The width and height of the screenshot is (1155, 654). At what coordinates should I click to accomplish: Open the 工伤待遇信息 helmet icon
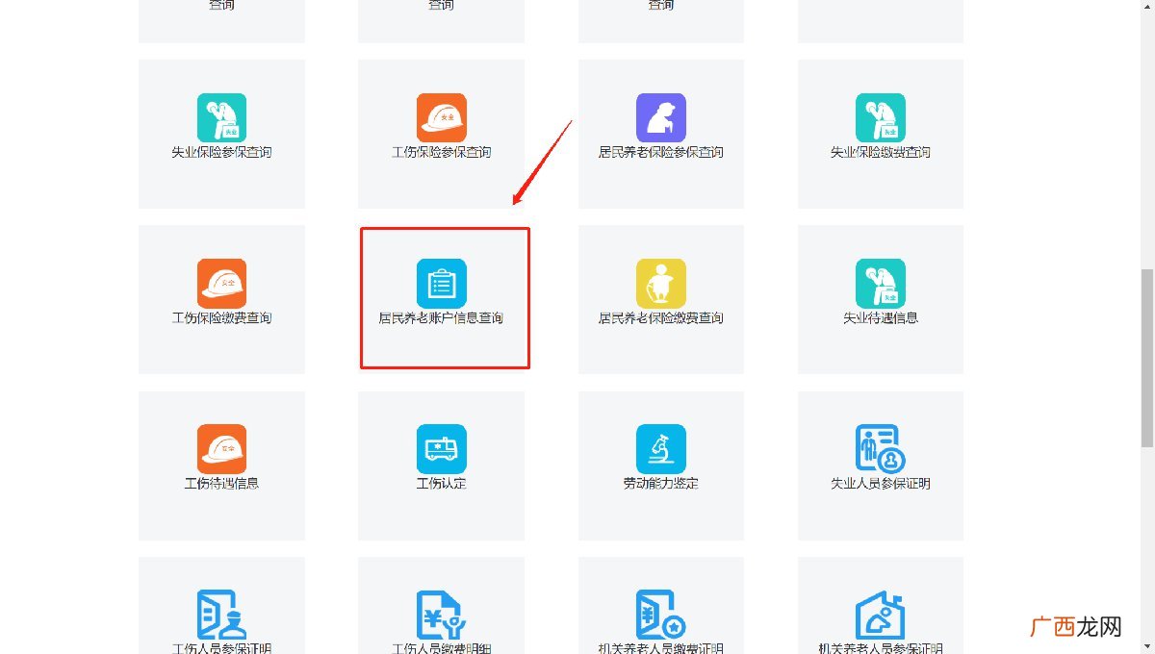pyautogui.click(x=221, y=449)
